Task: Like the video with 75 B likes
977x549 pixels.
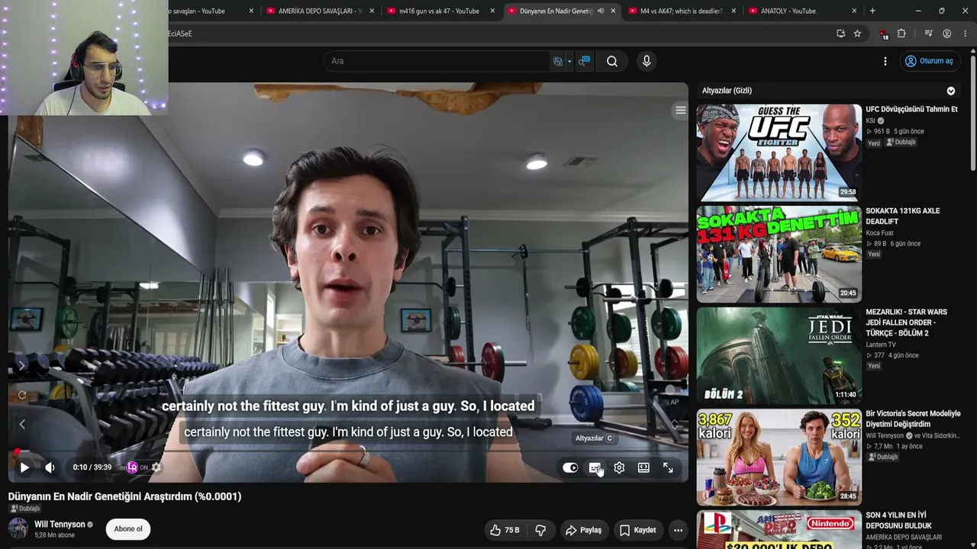Action: pyautogui.click(x=505, y=530)
